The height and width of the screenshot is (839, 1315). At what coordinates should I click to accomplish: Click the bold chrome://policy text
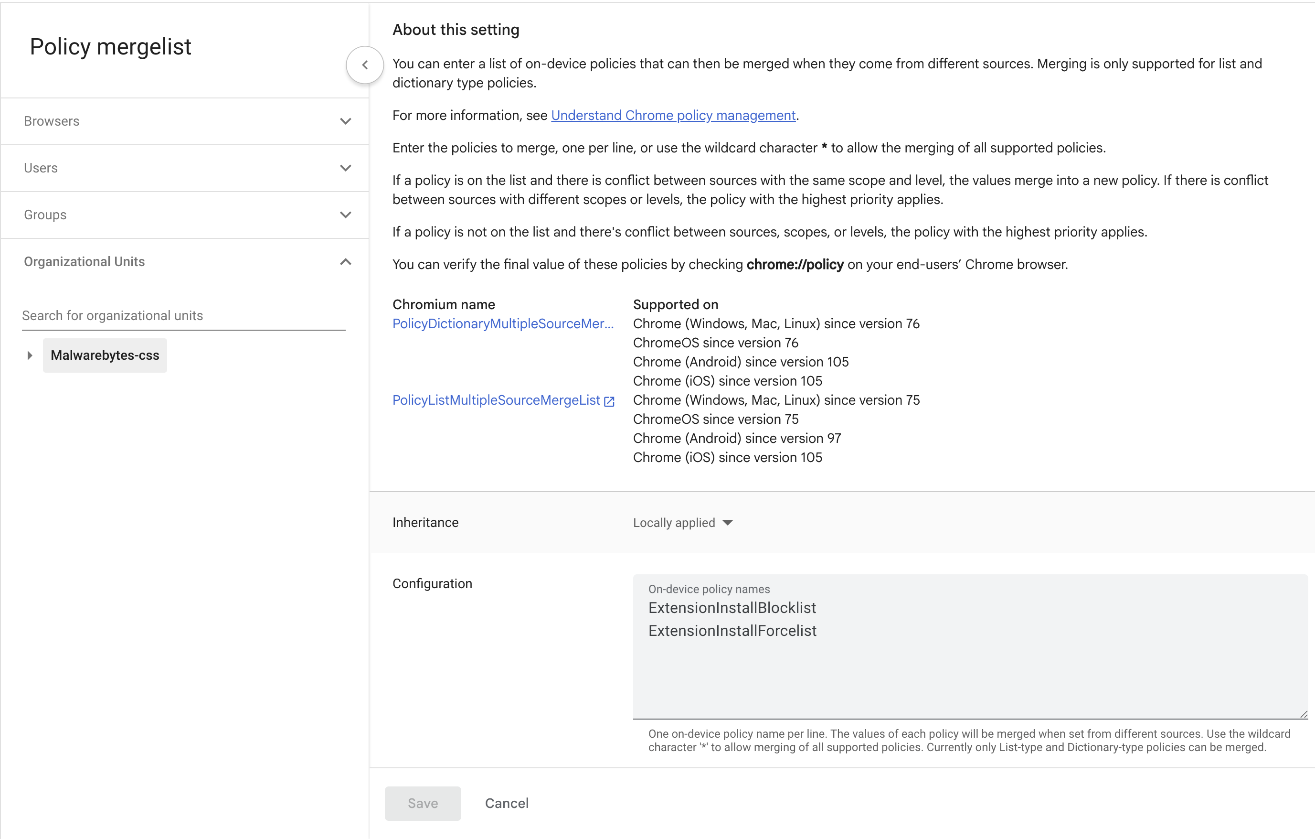click(x=795, y=265)
